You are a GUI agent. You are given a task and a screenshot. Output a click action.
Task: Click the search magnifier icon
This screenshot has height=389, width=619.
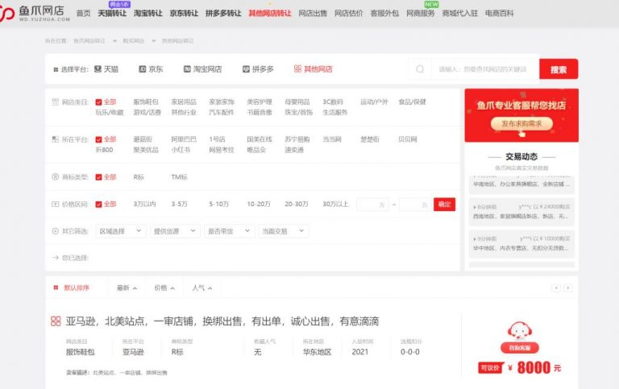(419, 69)
